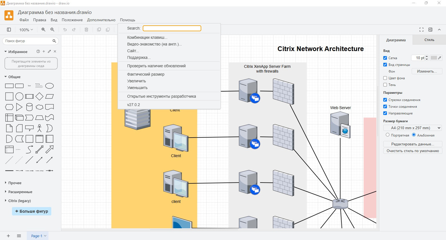Click the add page plus icon
446x240 pixels.
[x=8, y=236]
